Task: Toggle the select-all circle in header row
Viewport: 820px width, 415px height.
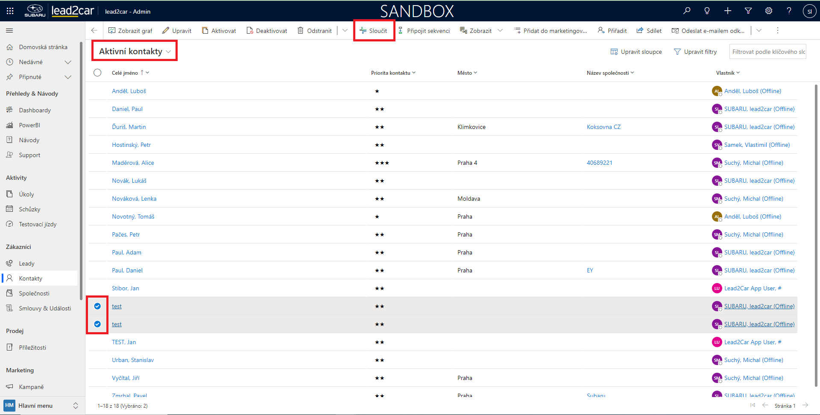Action: click(97, 73)
